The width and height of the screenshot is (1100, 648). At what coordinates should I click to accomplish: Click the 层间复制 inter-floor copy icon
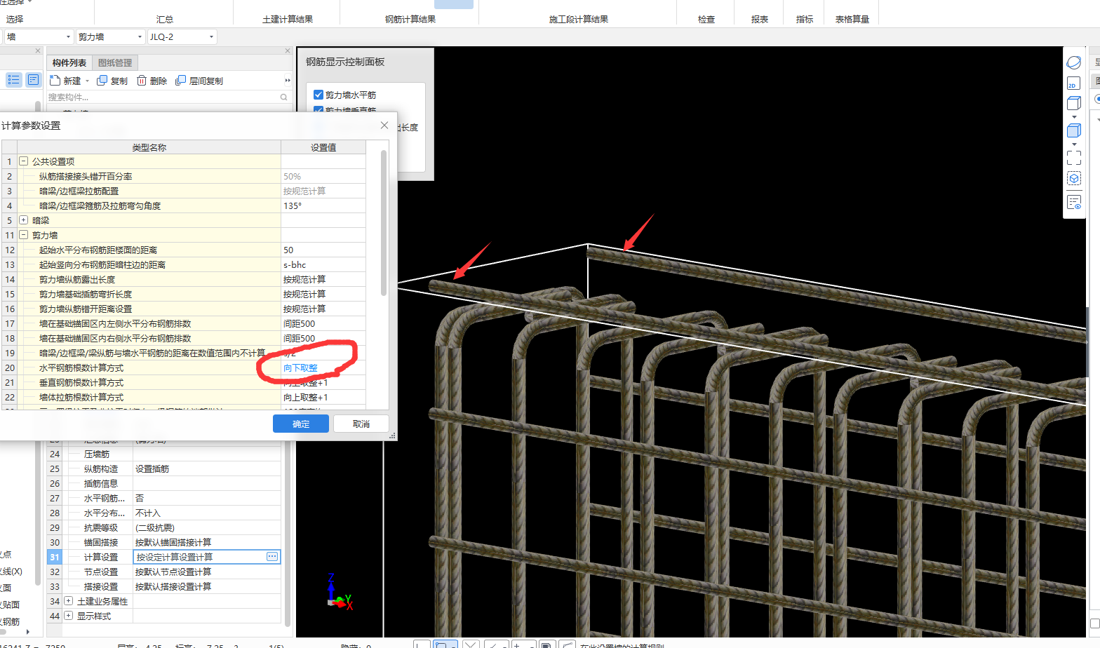coord(180,81)
